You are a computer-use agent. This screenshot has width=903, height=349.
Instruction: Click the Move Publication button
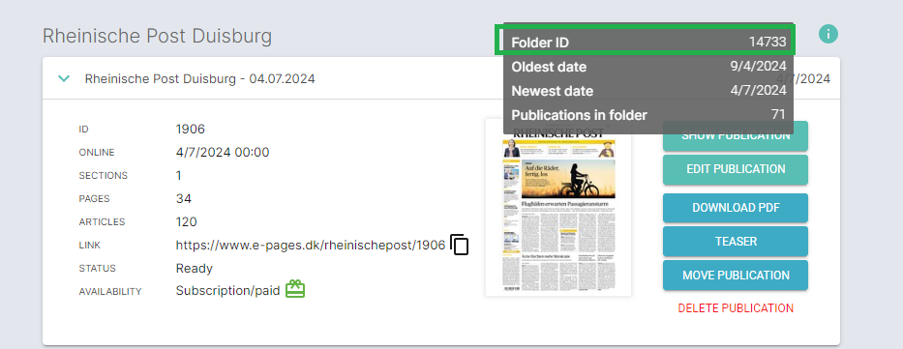click(x=736, y=276)
